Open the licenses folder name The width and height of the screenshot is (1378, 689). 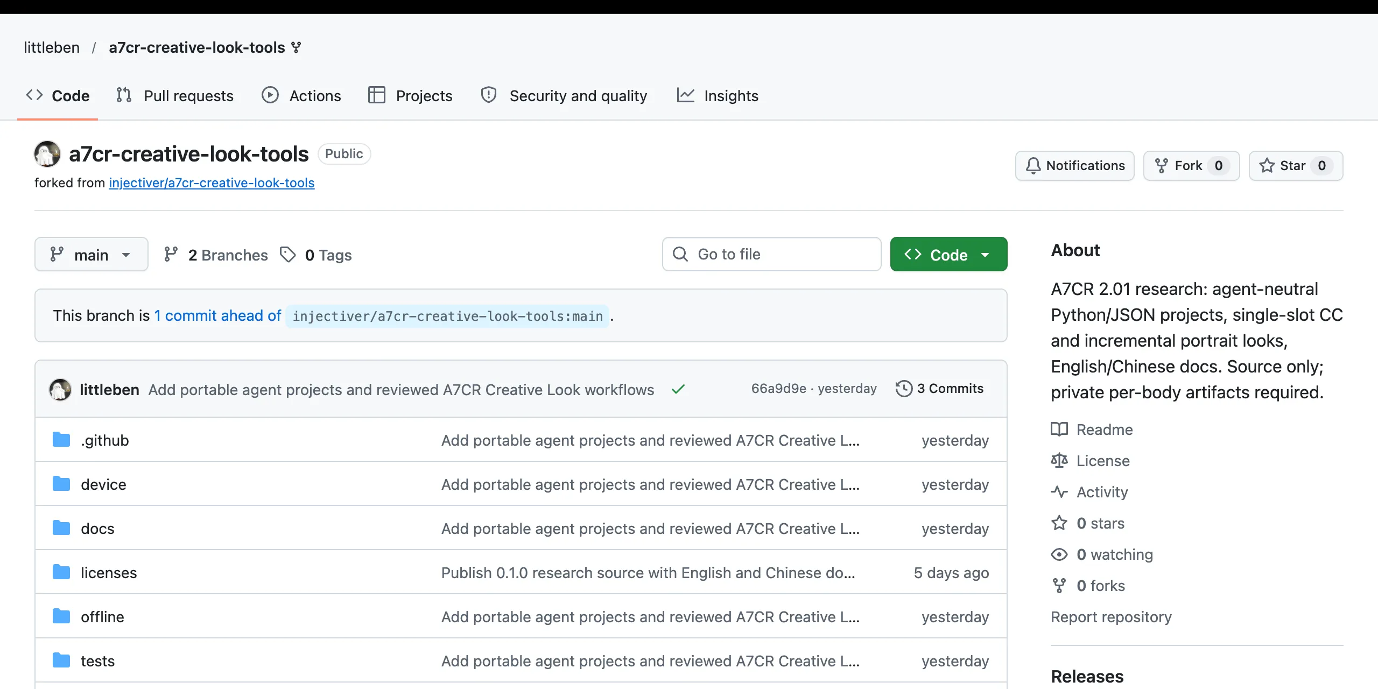point(109,573)
